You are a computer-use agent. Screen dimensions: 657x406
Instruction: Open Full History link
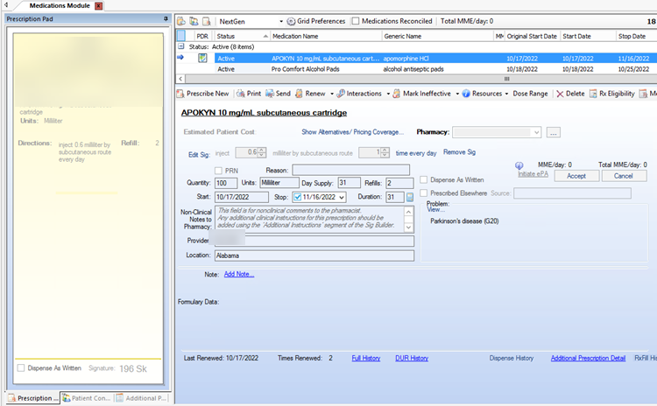pos(366,358)
